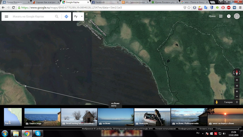Collapse the Галерея photo strip
This screenshot has width=243, height=137.
[x=237, y=102]
